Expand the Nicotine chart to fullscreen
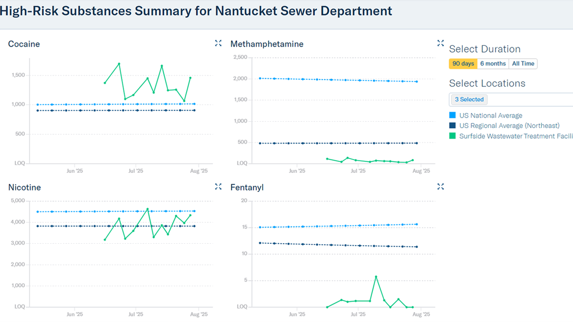This screenshot has height=322, width=573. [218, 187]
